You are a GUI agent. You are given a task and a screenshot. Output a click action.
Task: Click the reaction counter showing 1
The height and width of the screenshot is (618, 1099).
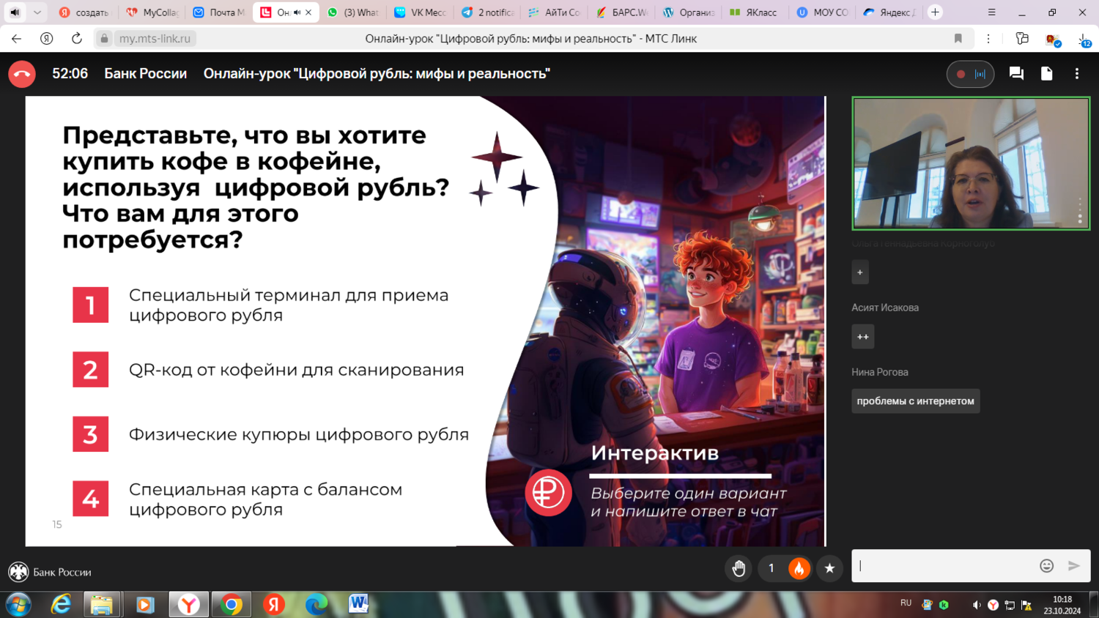point(771,568)
